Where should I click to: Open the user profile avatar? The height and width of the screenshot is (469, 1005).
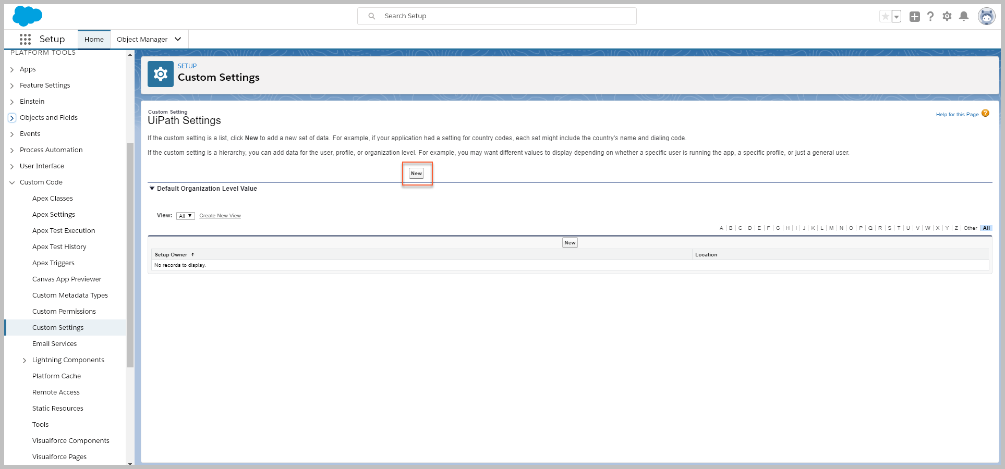[986, 17]
